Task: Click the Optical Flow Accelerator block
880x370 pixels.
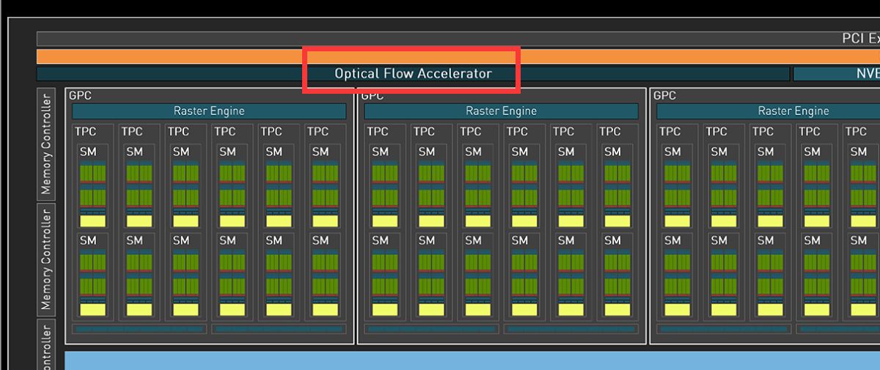Action: (413, 73)
